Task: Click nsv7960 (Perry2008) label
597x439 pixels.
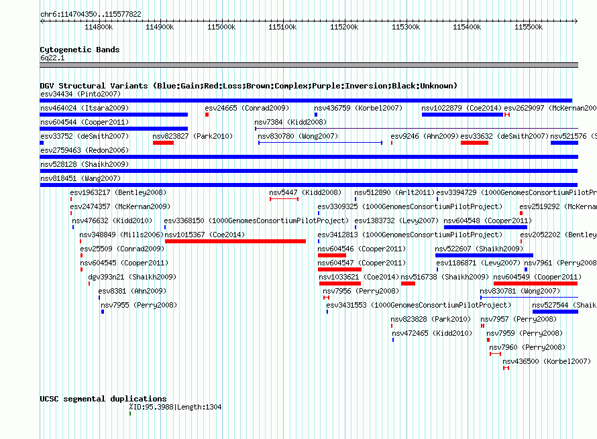Action: click(527, 347)
